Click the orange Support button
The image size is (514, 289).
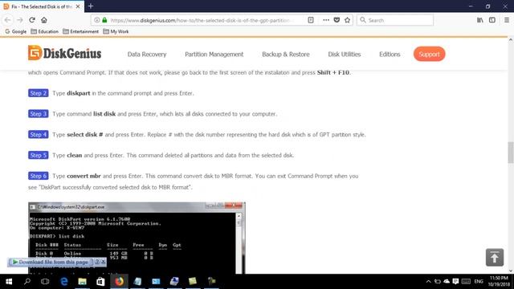(430, 54)
